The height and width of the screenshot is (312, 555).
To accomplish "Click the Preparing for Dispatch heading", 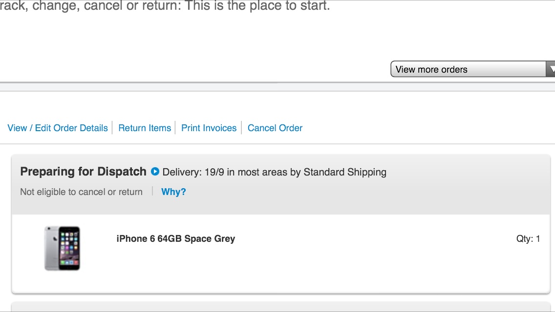I will click(83, 172).
